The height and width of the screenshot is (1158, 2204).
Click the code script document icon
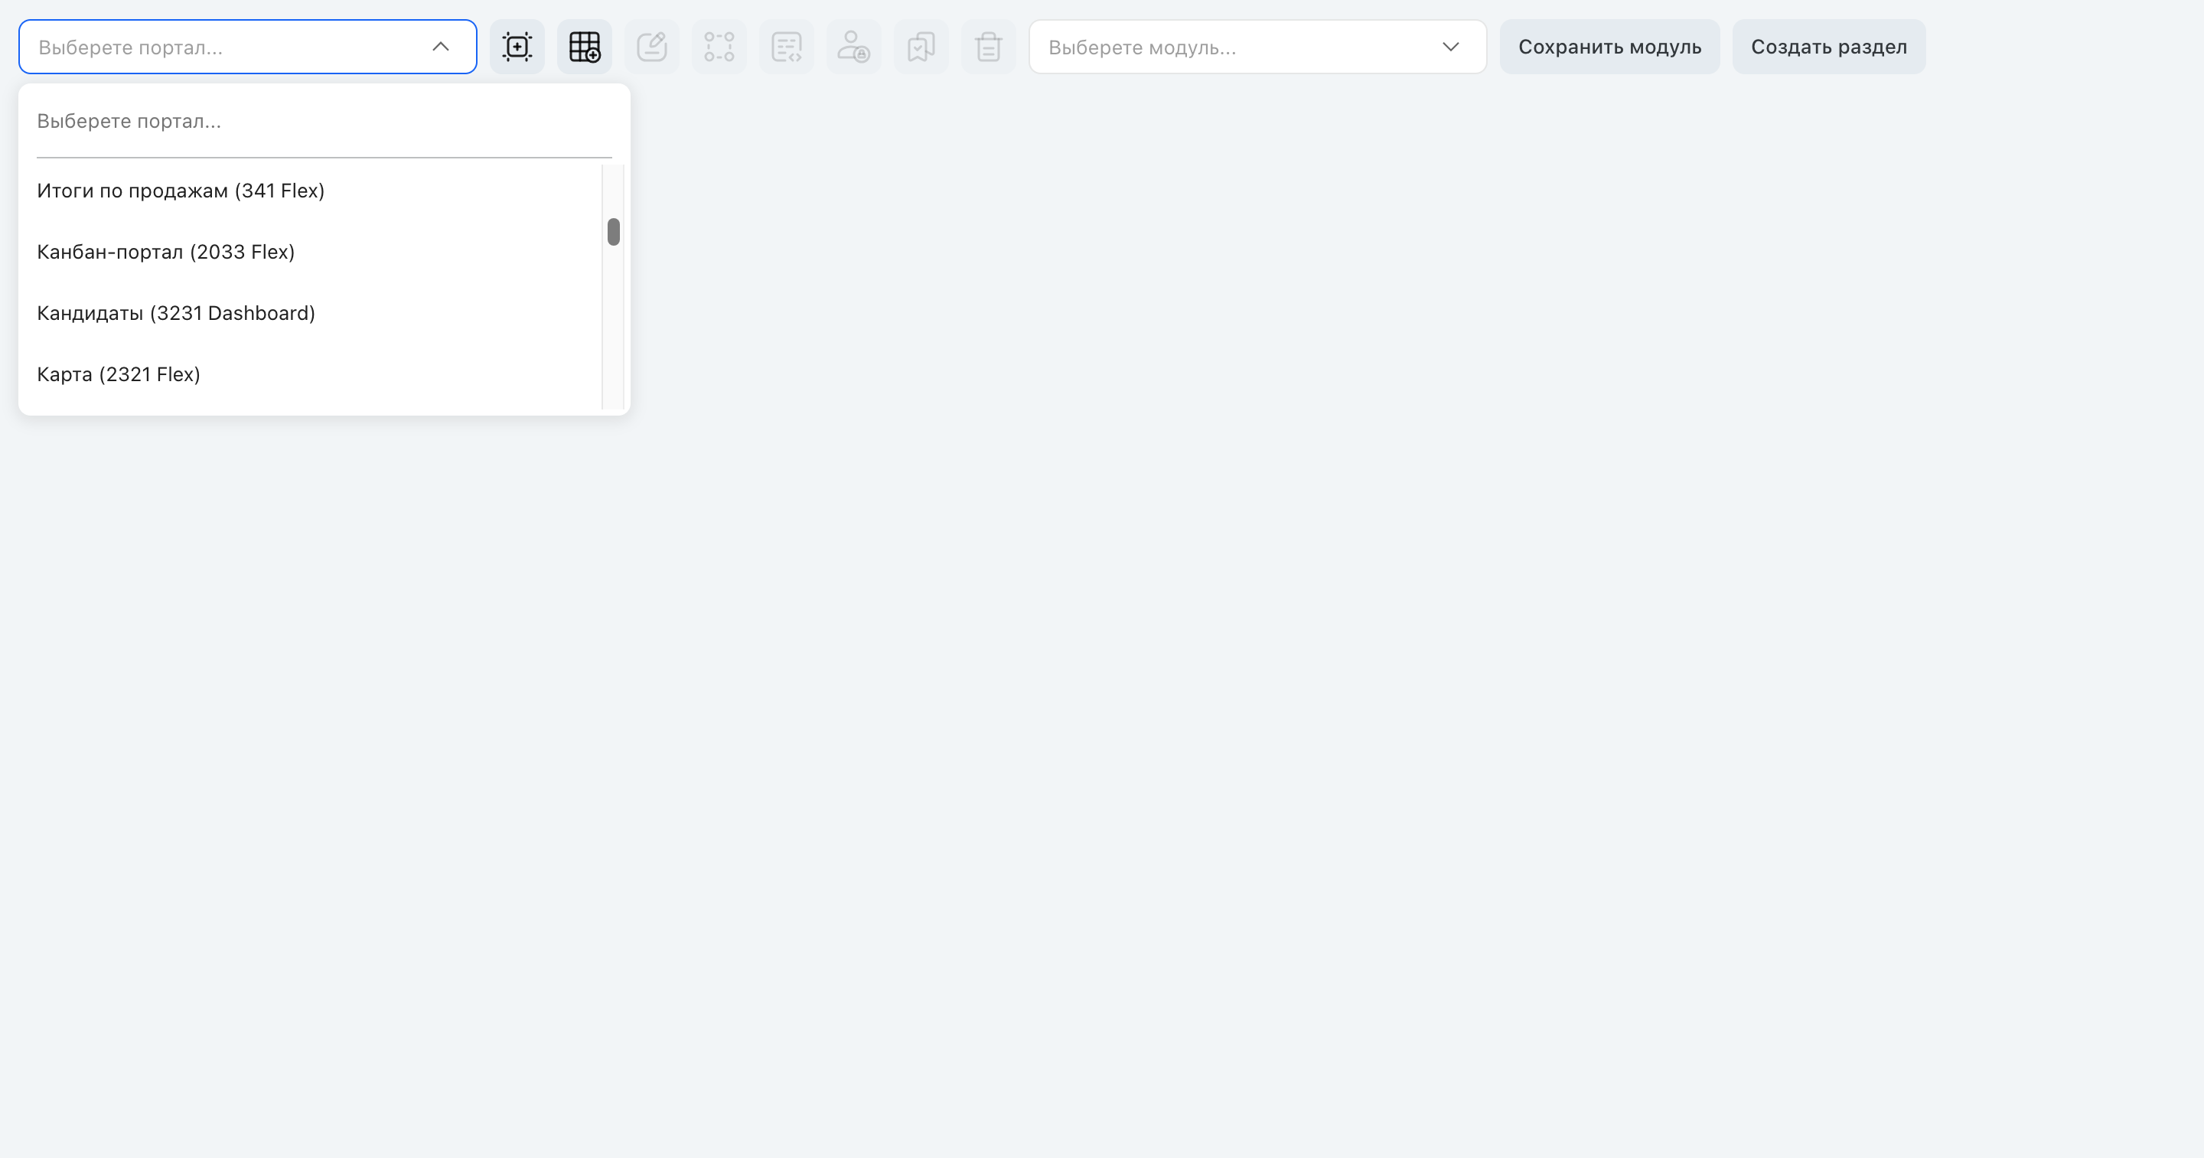tap(786, 46)
